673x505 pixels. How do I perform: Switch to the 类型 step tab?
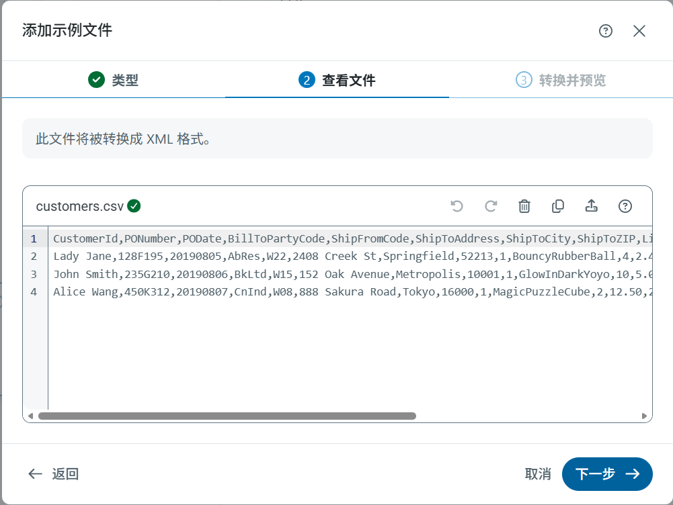coord(114,81)
